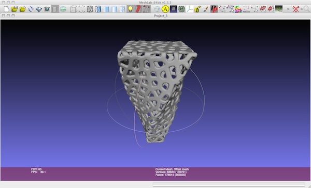Expand the chevron before the search icon
311x188 pixels.
(x=302, y=9)
